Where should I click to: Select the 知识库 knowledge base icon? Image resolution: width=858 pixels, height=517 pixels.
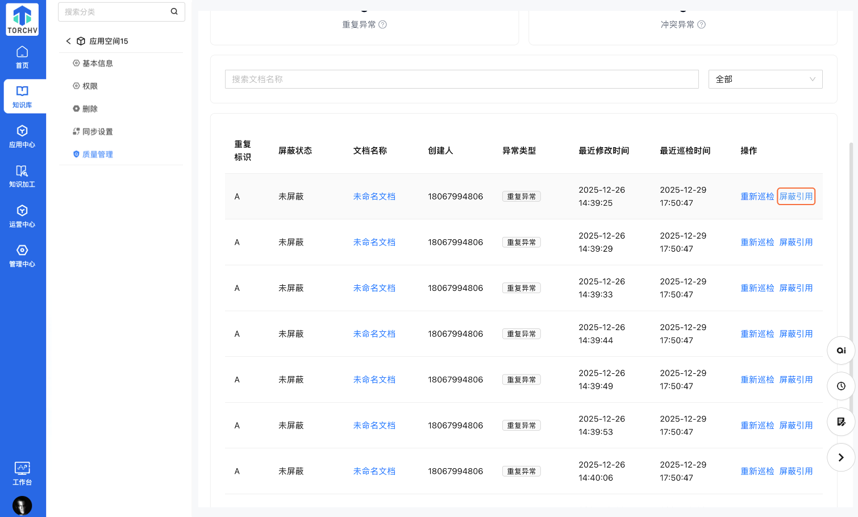coord(22,97)
